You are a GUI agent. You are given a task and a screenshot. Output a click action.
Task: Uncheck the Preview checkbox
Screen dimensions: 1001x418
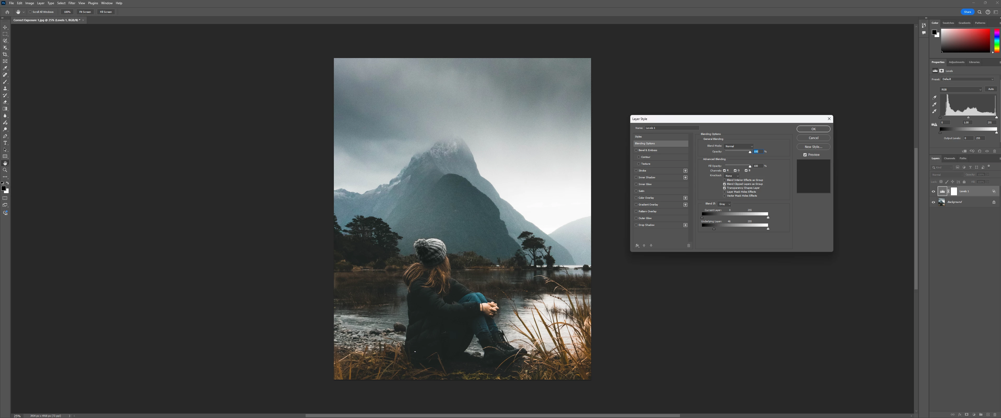coord(805,154)
